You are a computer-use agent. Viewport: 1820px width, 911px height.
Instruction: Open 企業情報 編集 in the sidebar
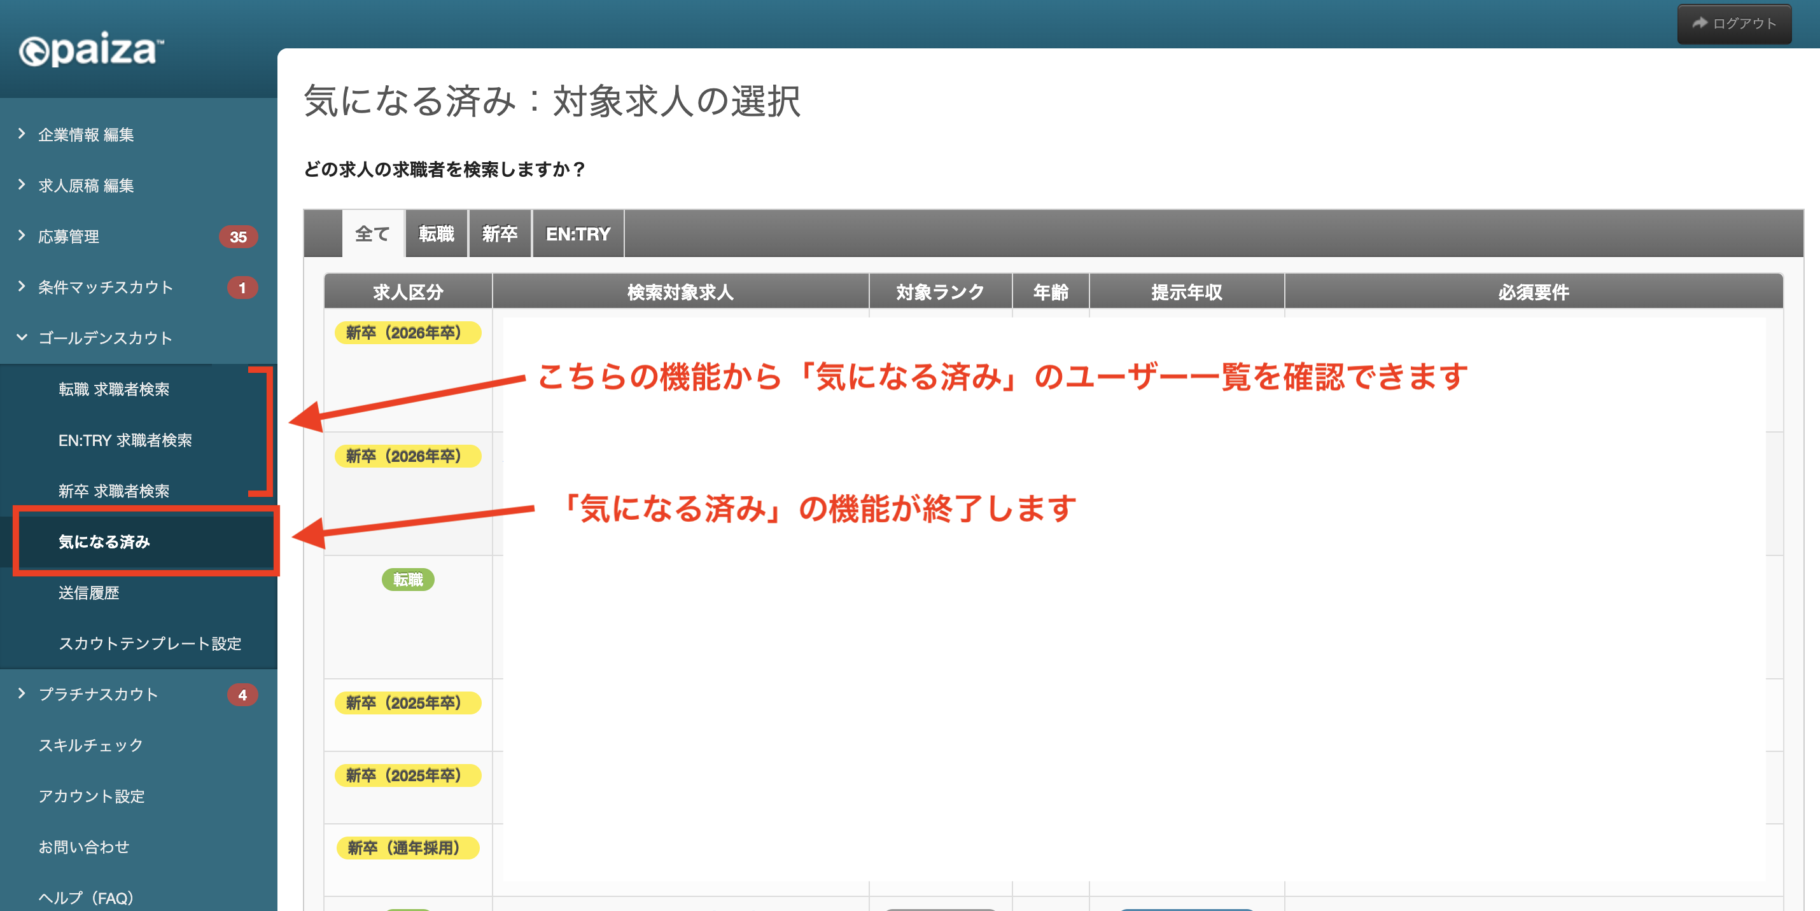(x=86, y=134)
